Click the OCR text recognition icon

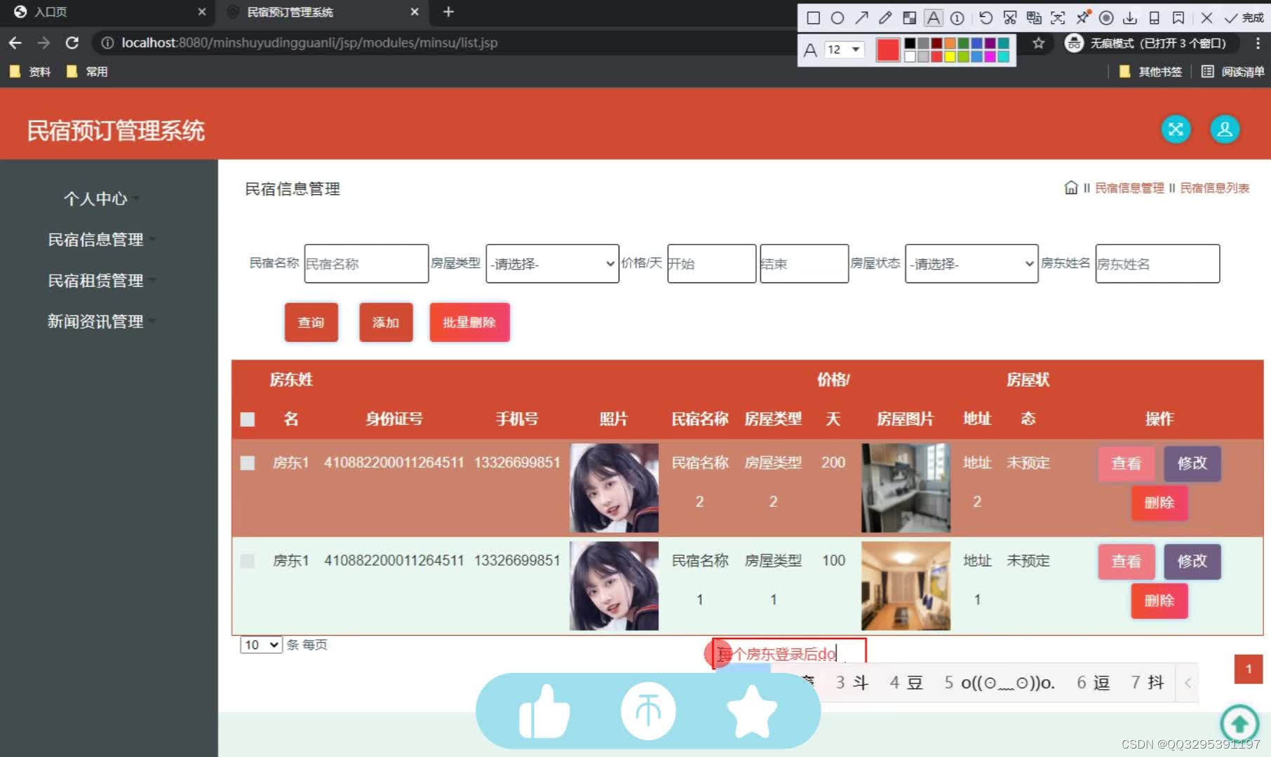(x=1058, y=18)
